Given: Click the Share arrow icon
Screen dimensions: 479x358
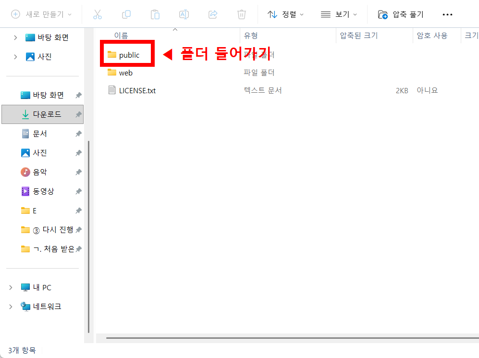Looking at the screenshot, I should coord(213,14).
